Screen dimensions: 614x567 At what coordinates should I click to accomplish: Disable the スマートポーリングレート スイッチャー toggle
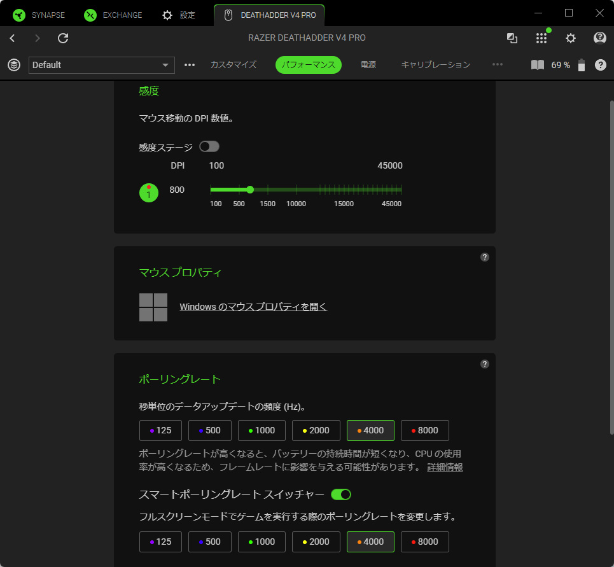tap(341, 494)
